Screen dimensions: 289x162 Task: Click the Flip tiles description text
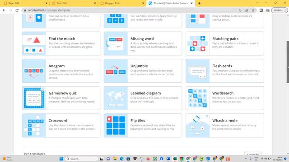153,127
